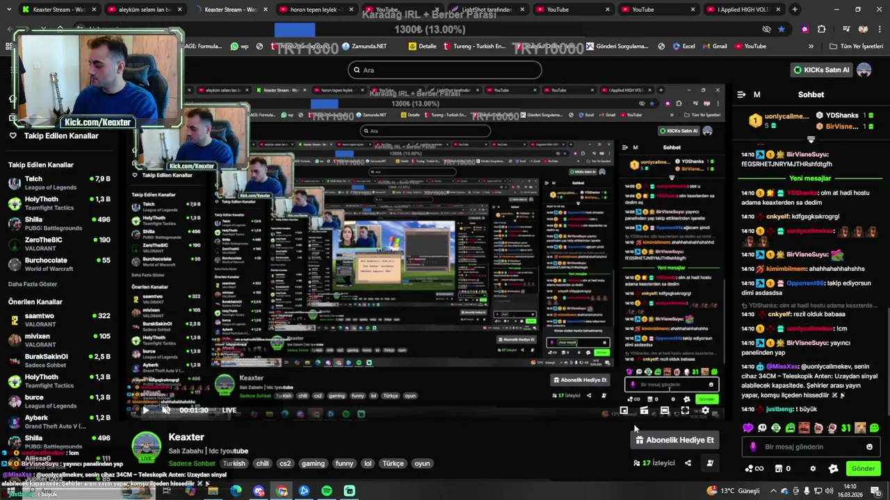Open HolyThoth Teamfight Tactics followed channel
890x500 pixels.
[59, 203]
